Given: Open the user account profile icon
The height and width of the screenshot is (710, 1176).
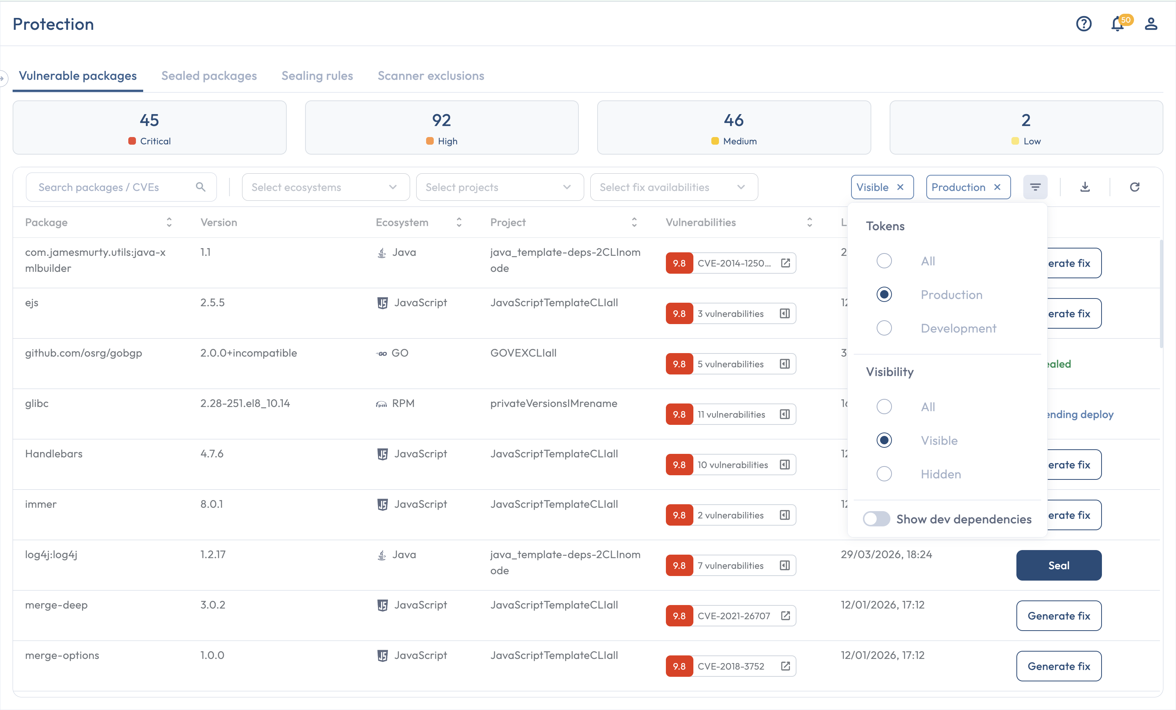Looking at the screenshot, I should coord(1151,24).
